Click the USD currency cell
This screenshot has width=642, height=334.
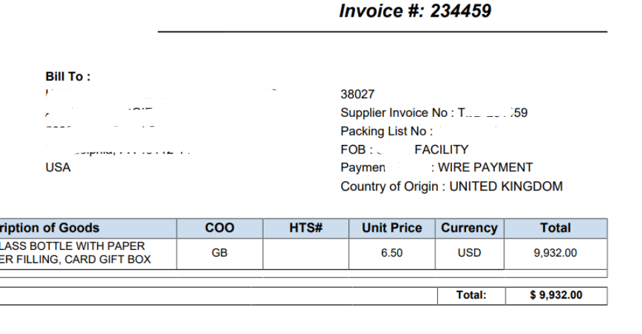(469, 253)
